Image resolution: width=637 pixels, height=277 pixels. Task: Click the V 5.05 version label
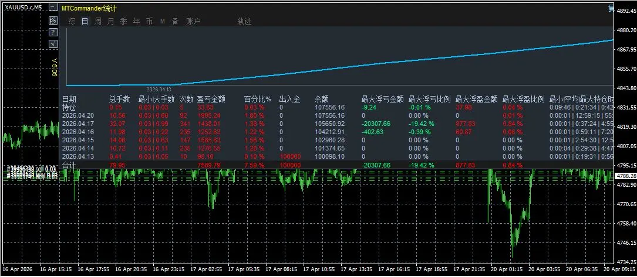point(53,67)
